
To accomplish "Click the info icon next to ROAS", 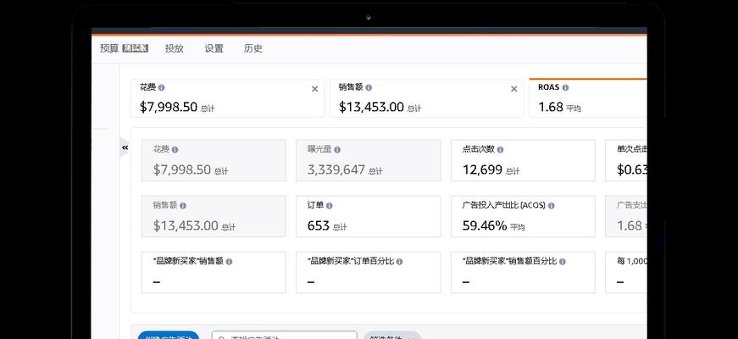I will tap(565, 87).
